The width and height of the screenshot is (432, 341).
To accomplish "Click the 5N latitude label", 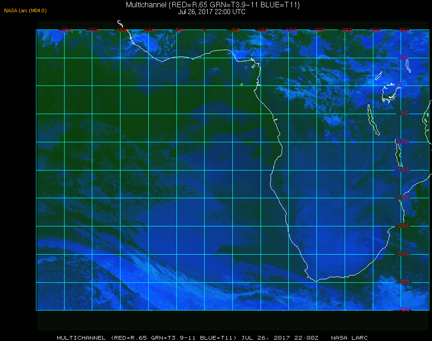I will 404,57.
